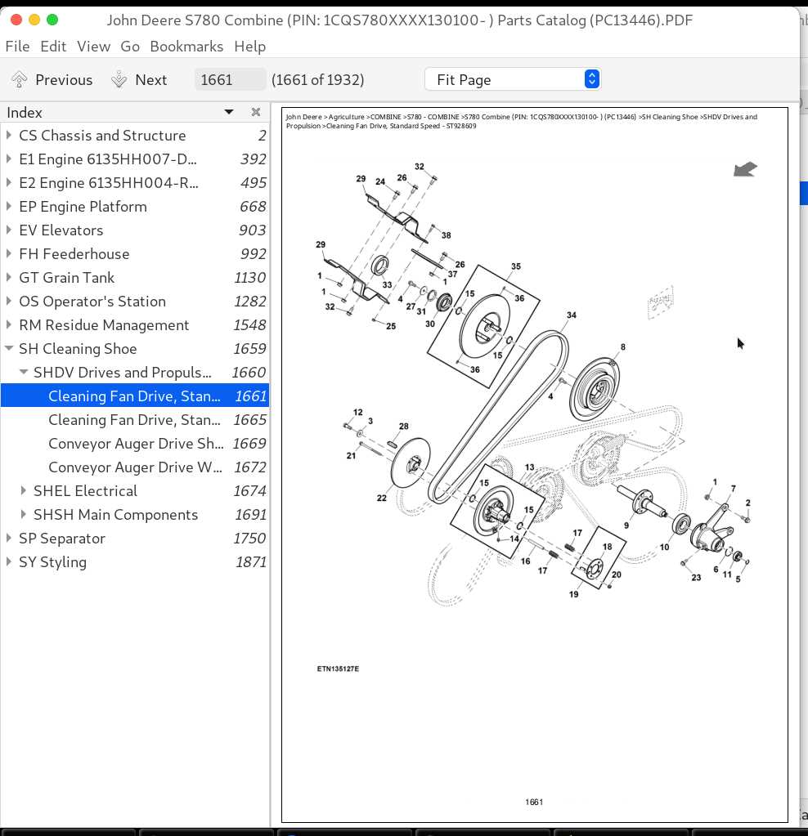Expand the SHEL Electrical node
The image size is (808, 836).
pos(24,490)
